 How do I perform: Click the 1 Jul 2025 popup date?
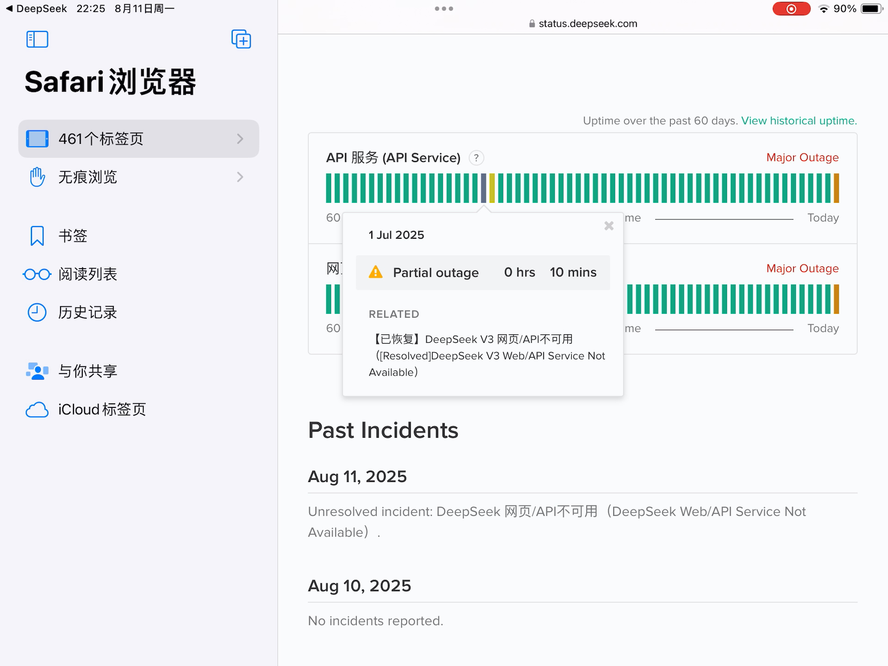point(396,235)
